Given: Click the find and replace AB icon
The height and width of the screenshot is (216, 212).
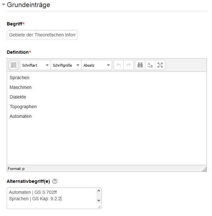Looking at the screenshot, I should tap(150, 65).
